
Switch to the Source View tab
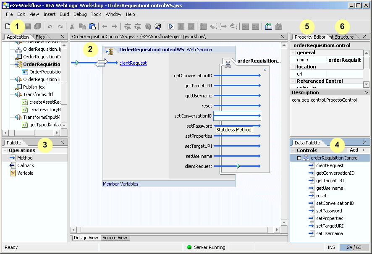pos(115,238)
